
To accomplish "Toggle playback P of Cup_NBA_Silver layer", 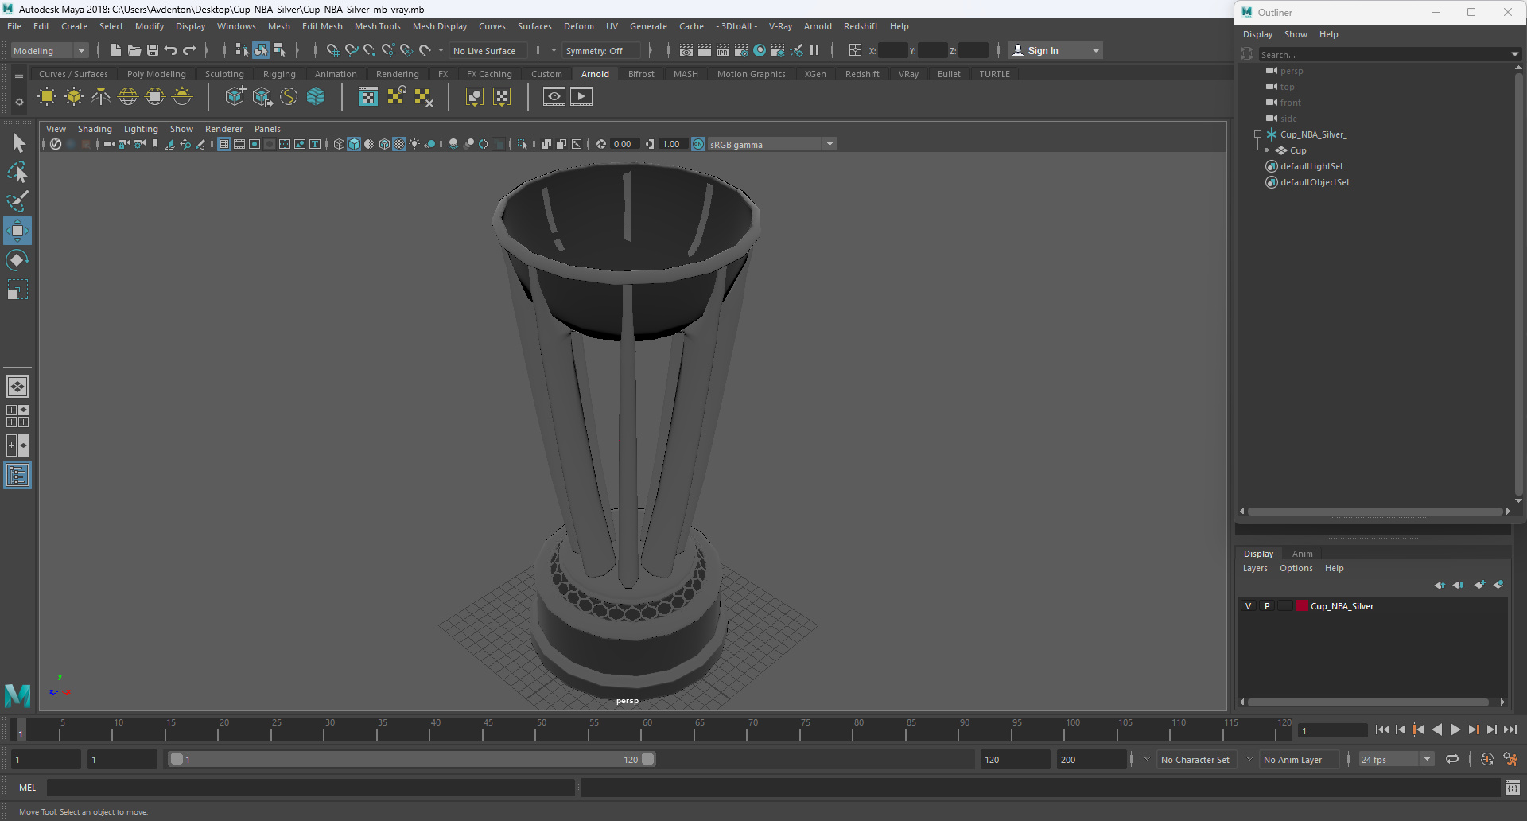I will point(1267,606).
